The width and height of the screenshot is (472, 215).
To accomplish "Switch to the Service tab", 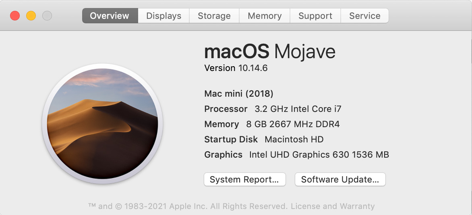I will 365,16.
